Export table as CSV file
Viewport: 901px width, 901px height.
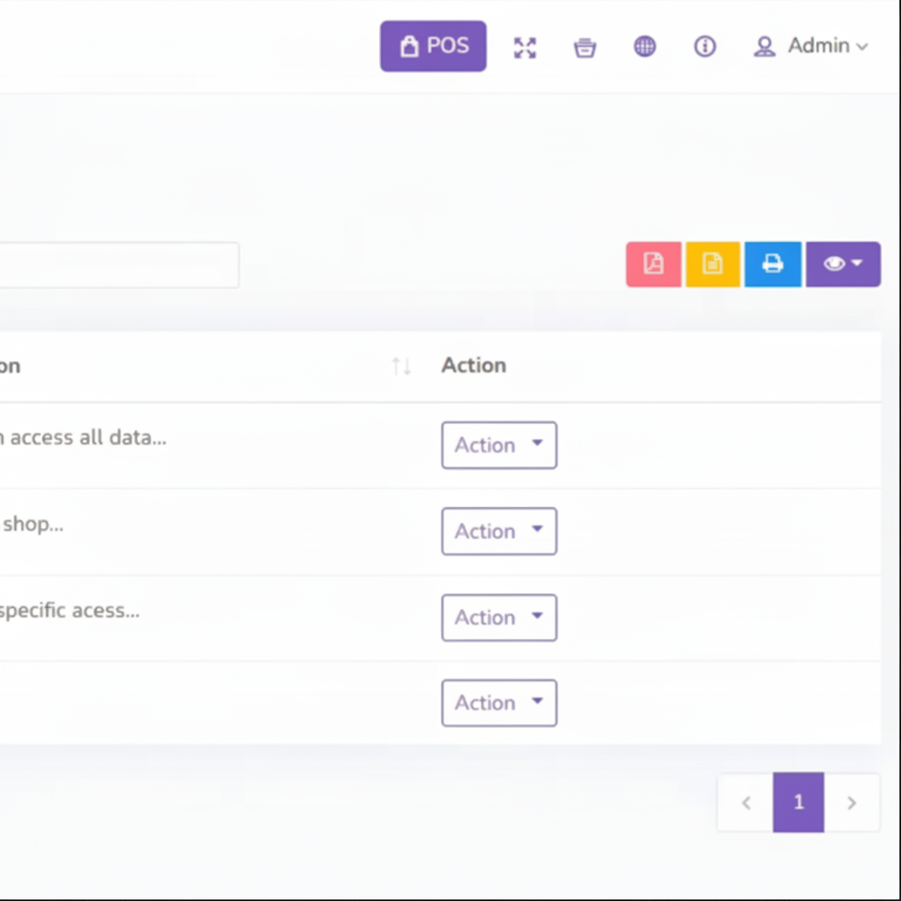[x=712, y=265]
